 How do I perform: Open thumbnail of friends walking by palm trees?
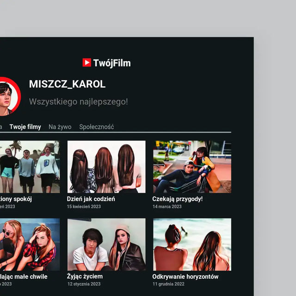tap(30, 166)
